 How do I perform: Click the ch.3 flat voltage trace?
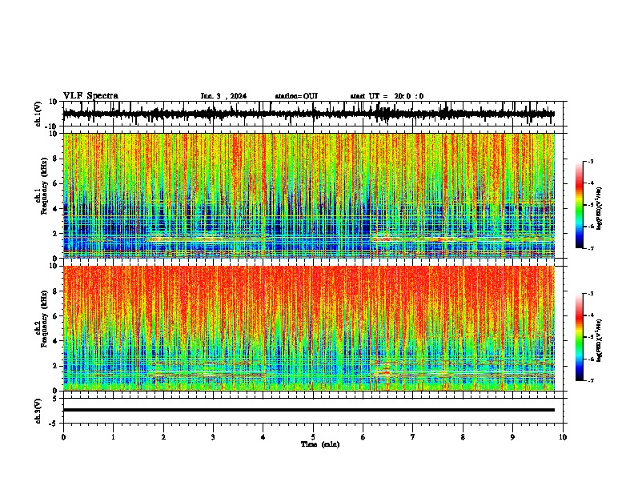coord(309,410)
